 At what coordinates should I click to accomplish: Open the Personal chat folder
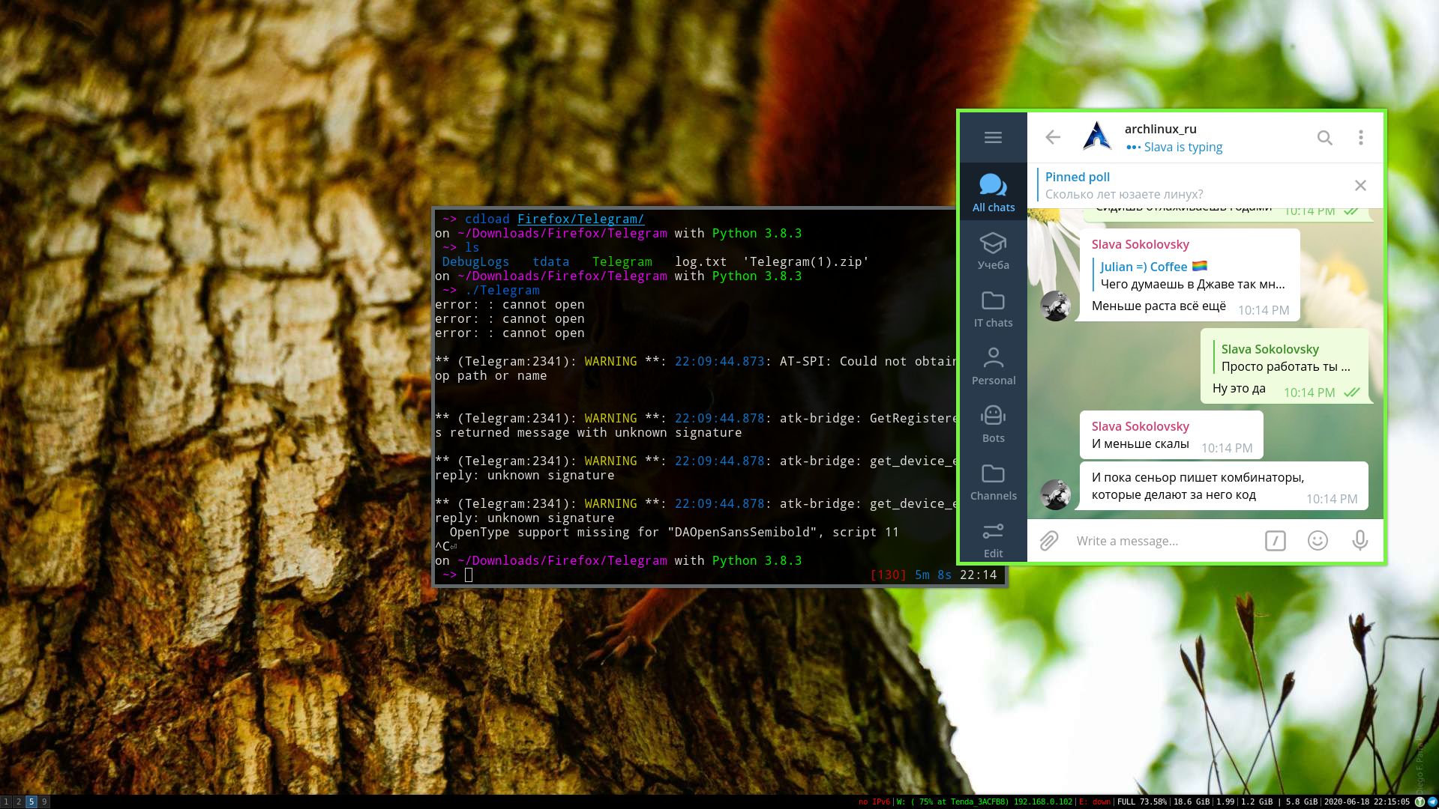(x=993, y=366)
